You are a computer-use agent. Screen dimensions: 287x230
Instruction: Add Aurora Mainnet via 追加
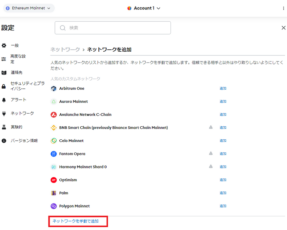pos(223,101)
